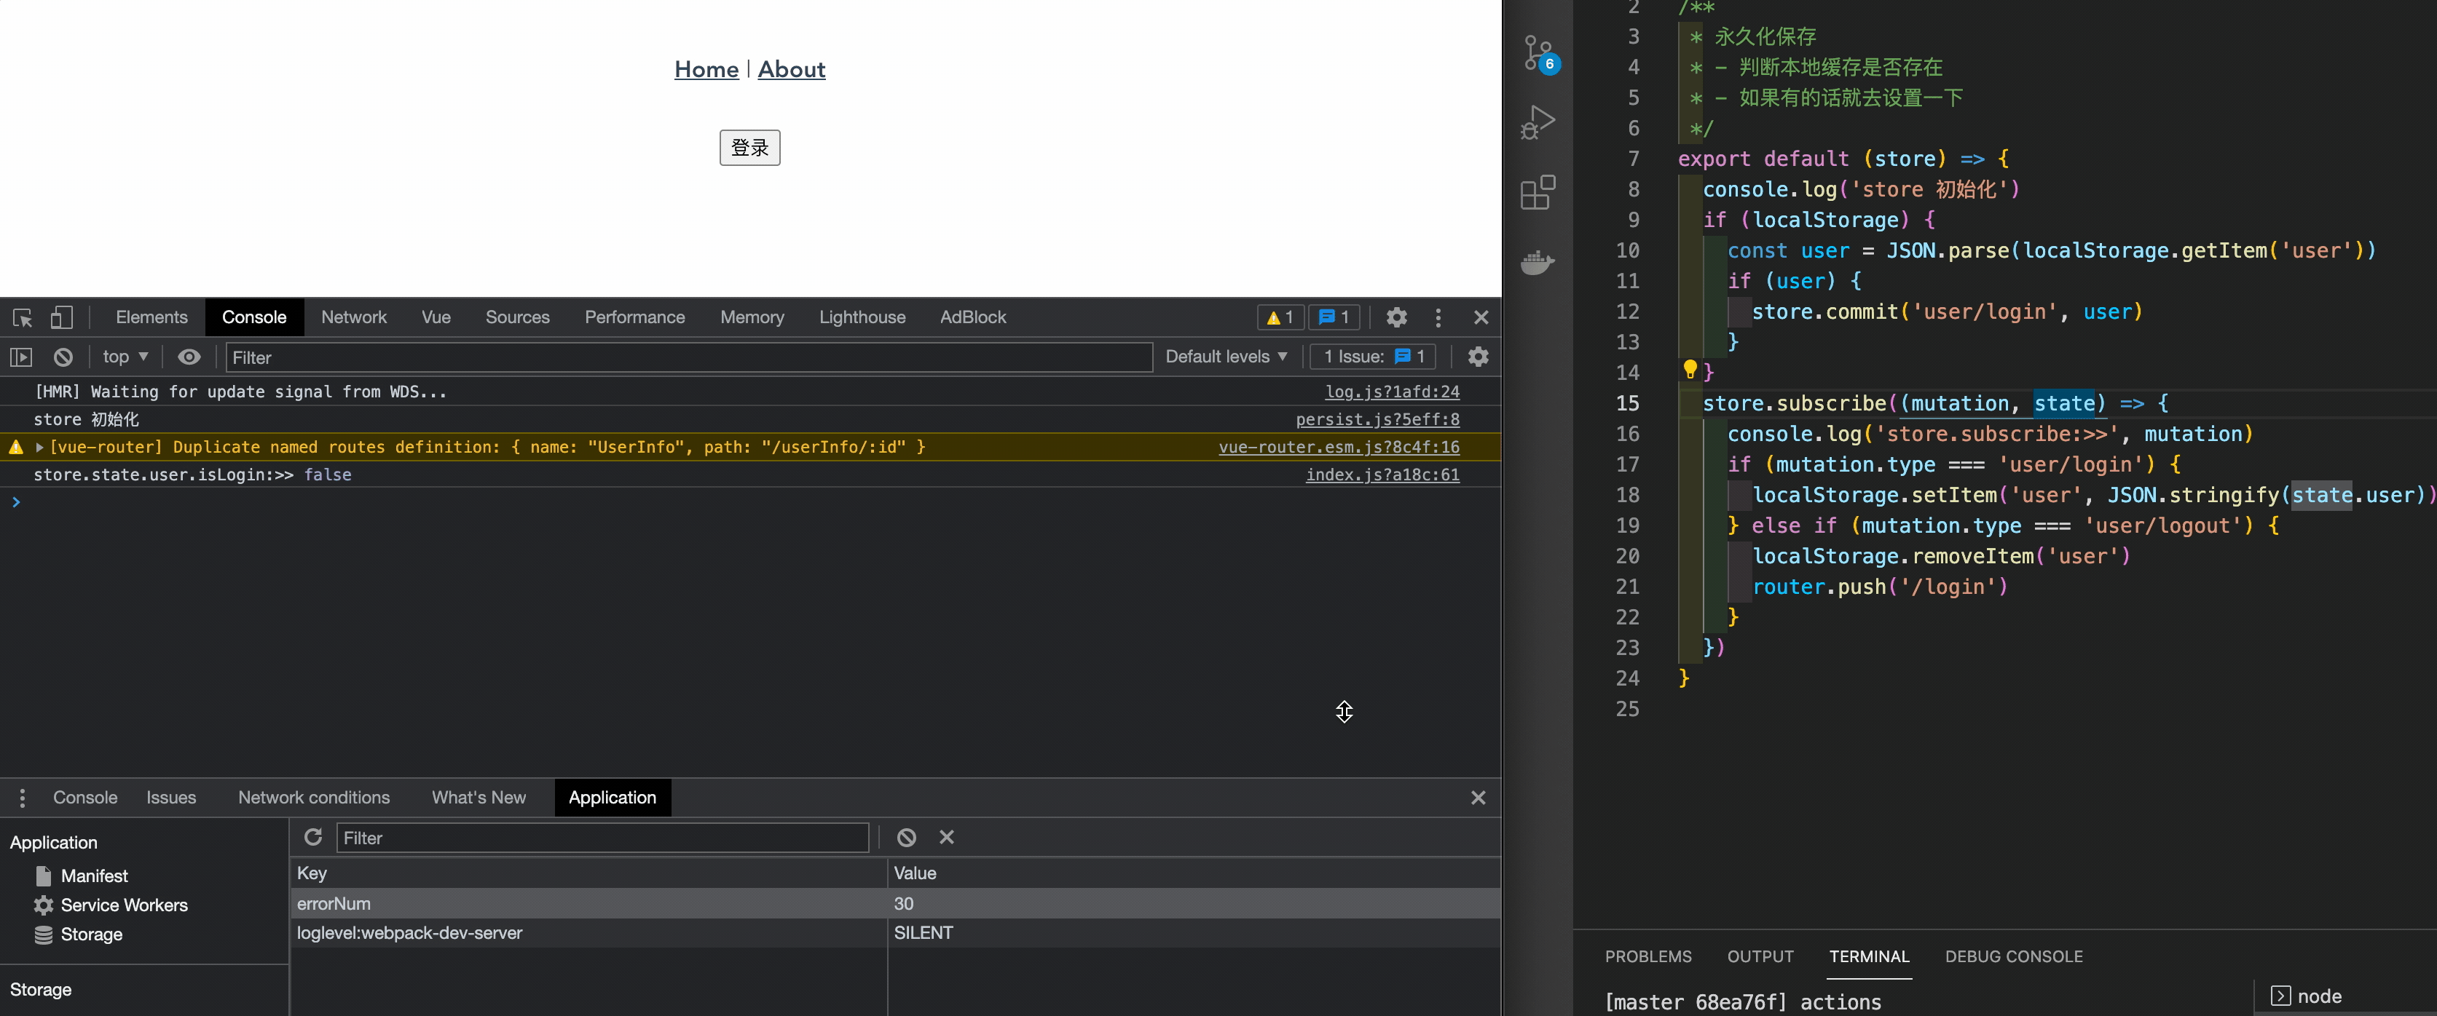
Task: Click the 登录 login button
Action: (x=749, y=148)
